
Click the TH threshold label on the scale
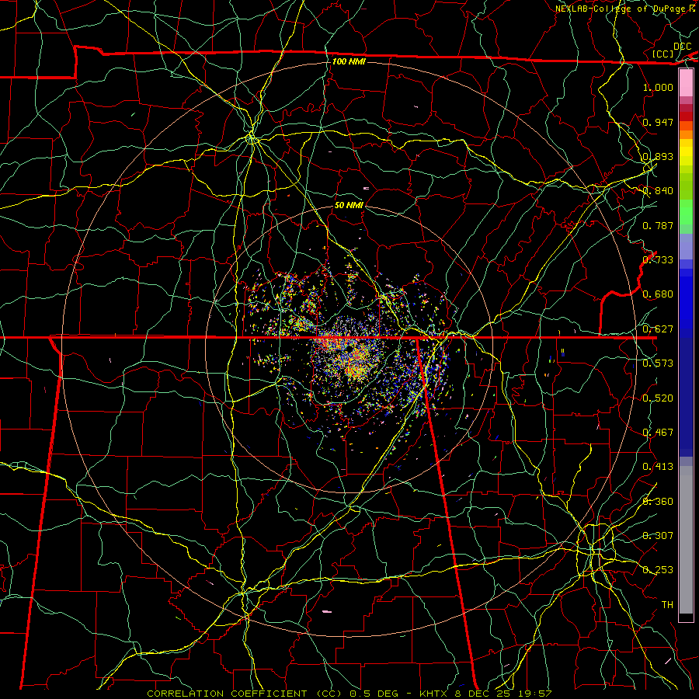click(x=667, y=605)
